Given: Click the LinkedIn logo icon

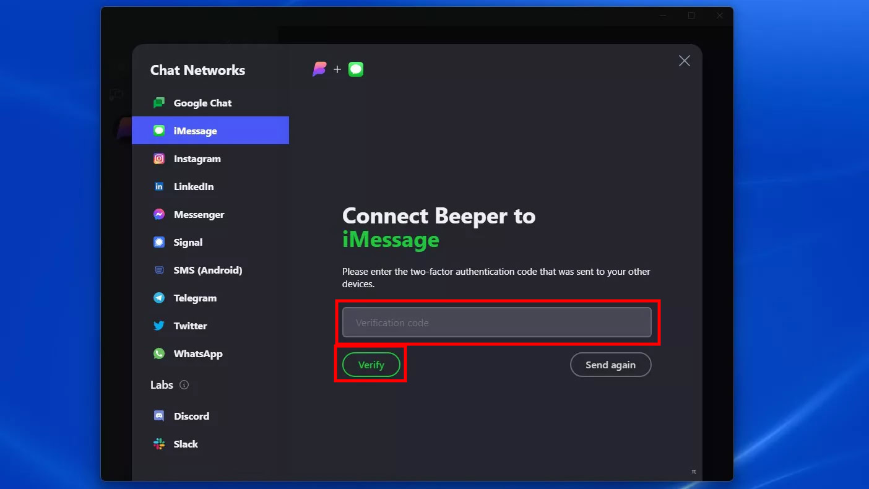Looking at the screenshot, I should tap(159, 186).
